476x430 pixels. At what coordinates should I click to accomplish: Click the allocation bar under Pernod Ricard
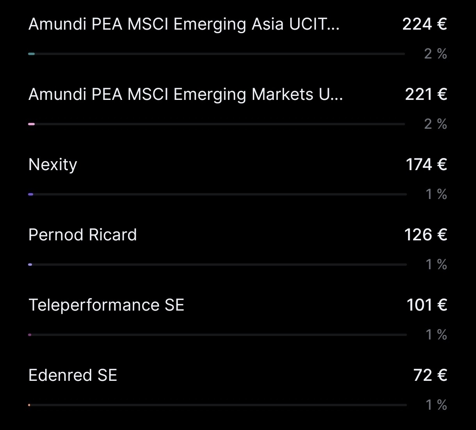[30, 265]
